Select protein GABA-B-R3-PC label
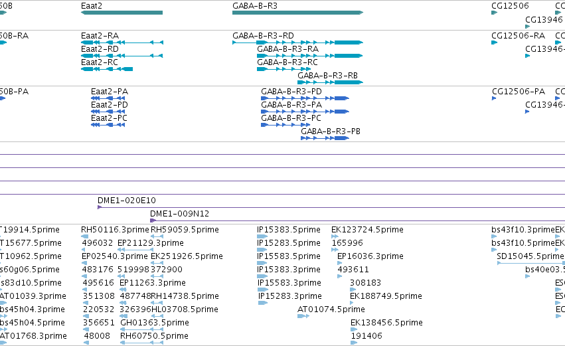Viewport: 565px width, 346px height. [291, 118]
